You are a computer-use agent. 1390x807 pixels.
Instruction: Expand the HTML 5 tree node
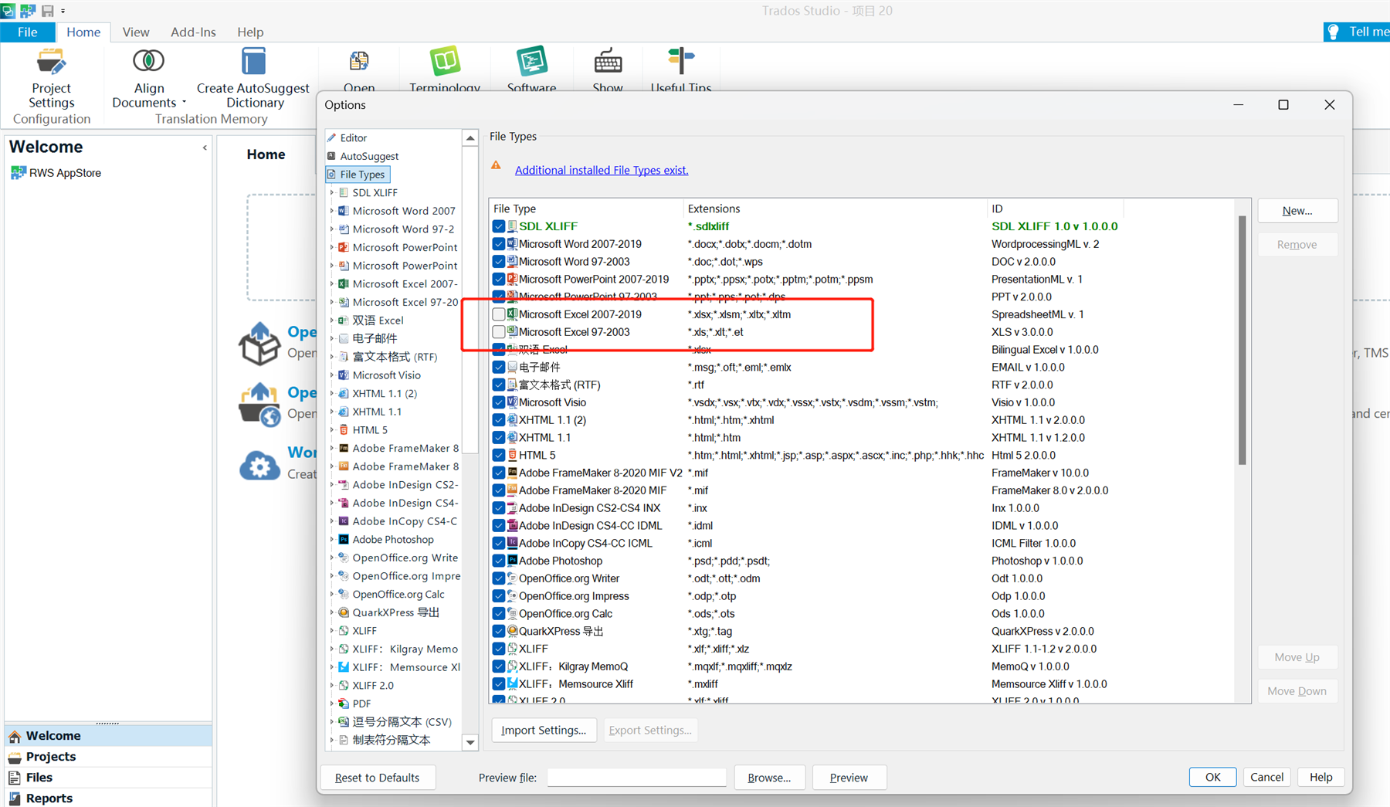click(332, 430)
